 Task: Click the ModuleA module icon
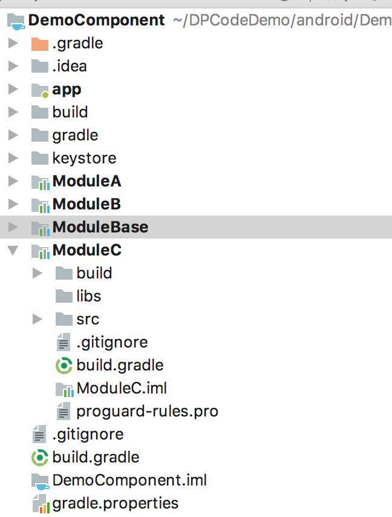click(x=39, y=182)
